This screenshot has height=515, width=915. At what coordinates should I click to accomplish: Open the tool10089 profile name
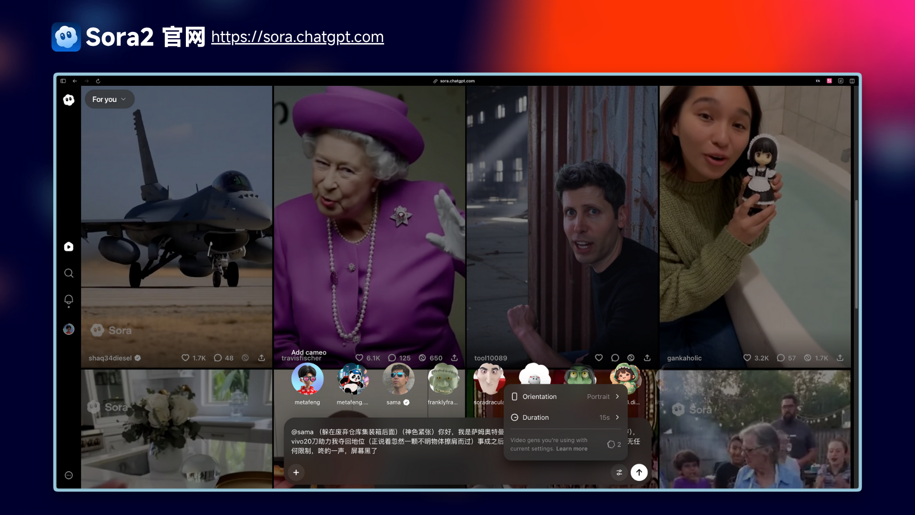(490, 358)
